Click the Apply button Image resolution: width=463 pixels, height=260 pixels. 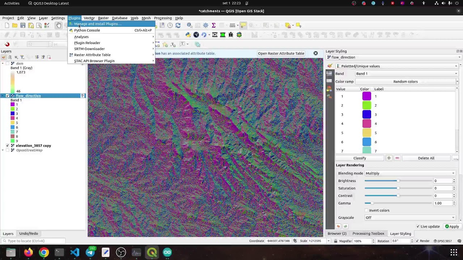[452, 227]
